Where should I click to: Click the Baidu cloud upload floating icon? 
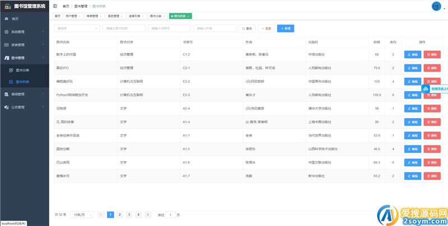(426, 89)
